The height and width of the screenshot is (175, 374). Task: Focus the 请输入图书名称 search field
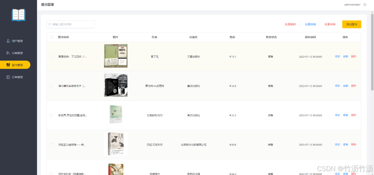point(70,24)
